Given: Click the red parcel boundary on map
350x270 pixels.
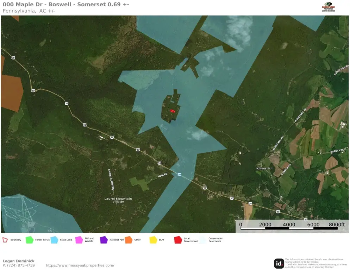Looking at the screenshot, I should 173,111.
